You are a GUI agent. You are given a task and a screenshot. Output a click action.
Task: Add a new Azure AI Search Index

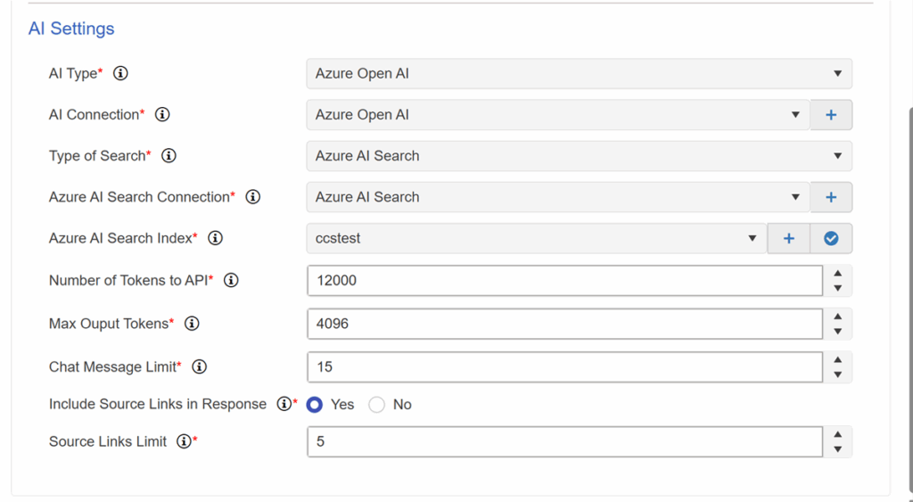[x=788, y=238]
